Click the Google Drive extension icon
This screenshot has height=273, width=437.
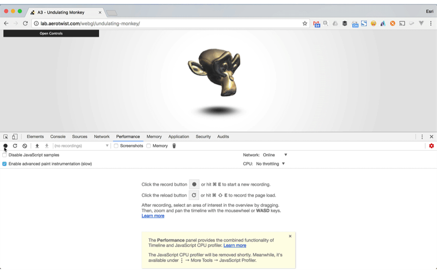coord(335,23)
